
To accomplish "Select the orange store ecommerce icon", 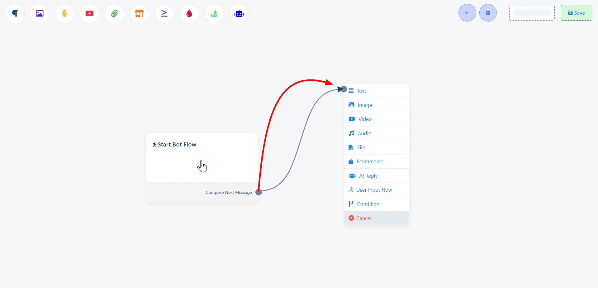I will pos(139,13).
